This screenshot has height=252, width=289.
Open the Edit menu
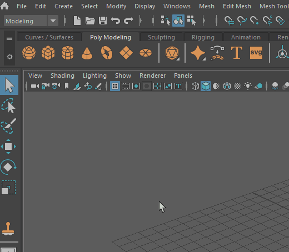click(41, 6)
